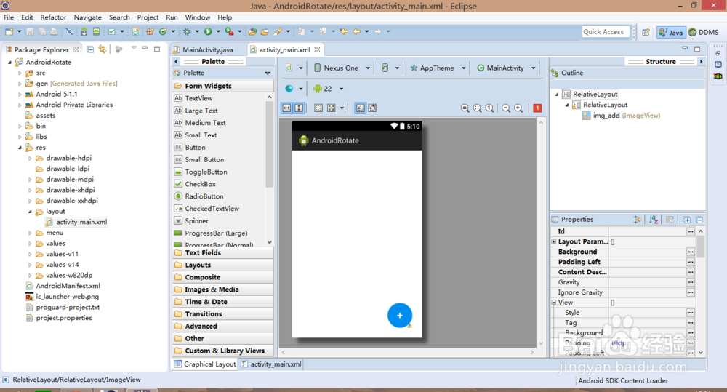Open the Navigate menu

click(x=88, y=17)
